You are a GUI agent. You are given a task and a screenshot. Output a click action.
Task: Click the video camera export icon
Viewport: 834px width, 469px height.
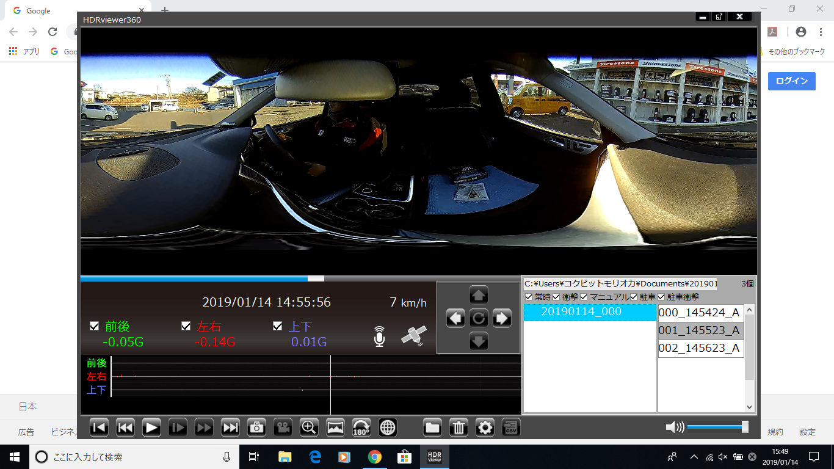point(283,427)
